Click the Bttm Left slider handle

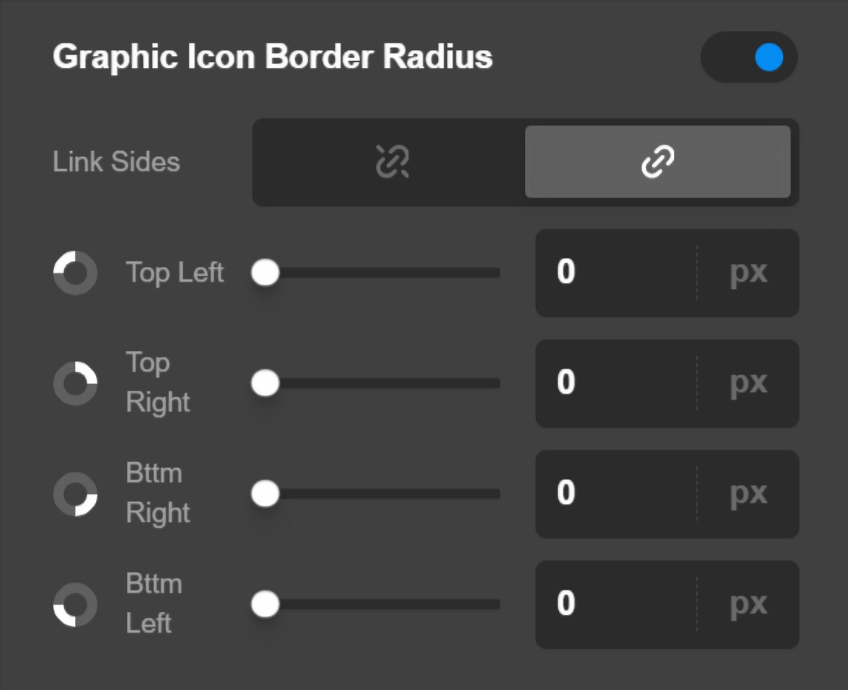point(265,604)
